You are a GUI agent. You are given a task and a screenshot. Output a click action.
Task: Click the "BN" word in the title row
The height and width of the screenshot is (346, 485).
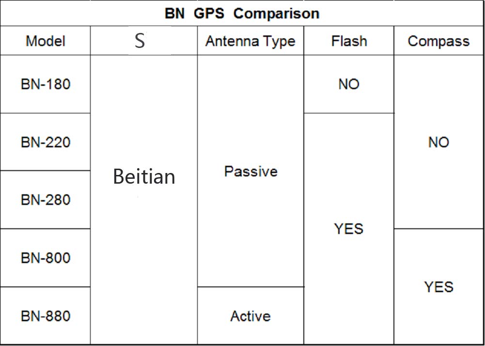pos(174,13)
